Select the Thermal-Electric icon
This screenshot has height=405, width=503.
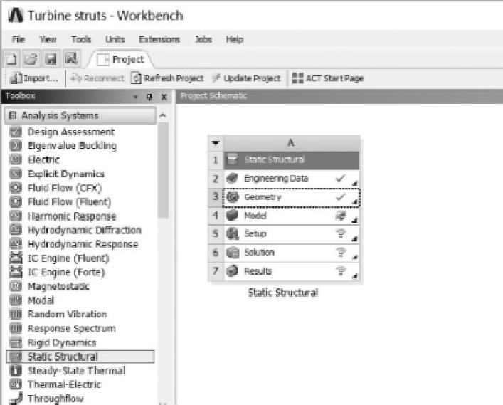(x=16, y=384)
